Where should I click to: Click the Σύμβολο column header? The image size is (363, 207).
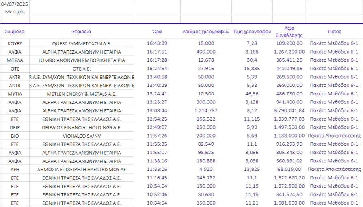(x=15, y=32)
